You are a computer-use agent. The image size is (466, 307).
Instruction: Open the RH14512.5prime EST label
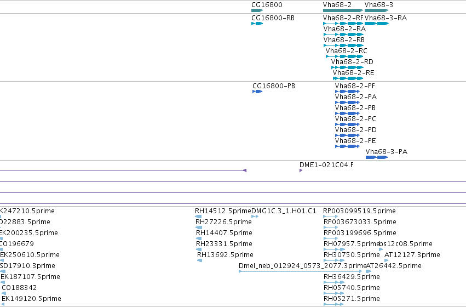pyautogui.click(x=223, y=211)
